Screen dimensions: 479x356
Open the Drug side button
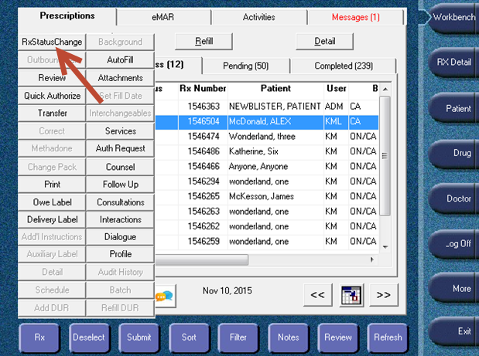[x=453, y=153]
